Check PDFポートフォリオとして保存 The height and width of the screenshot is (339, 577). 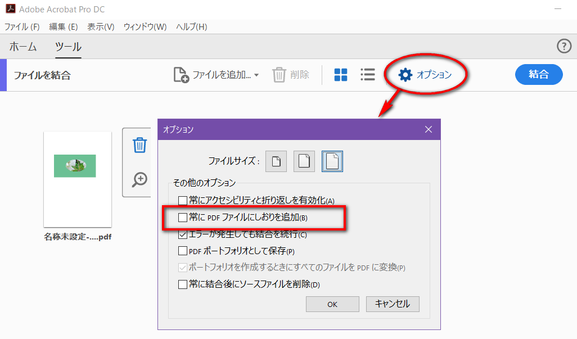pos(183,251)
